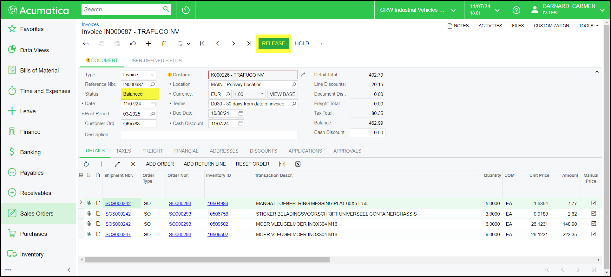
Task: Open the Receivables menu in sidebar
Action: pos(36,193)
